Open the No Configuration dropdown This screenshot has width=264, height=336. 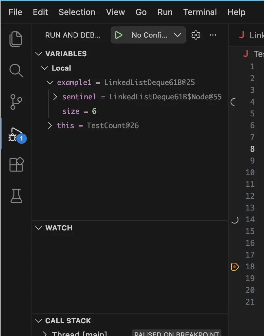(156, 35)
